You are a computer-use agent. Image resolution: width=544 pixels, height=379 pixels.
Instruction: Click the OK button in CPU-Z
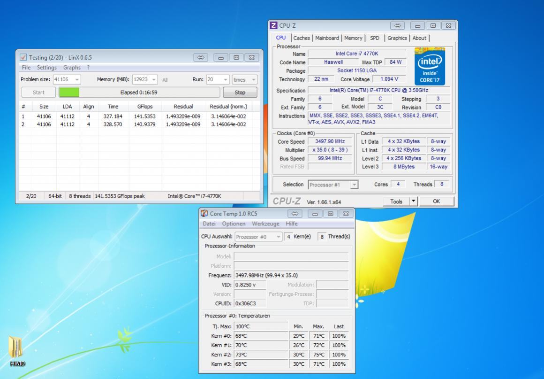437,201
